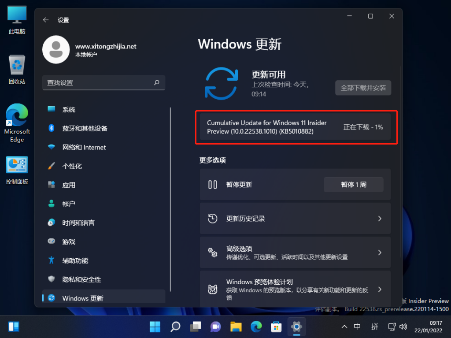Click the 正在下载 - 1% status text
The height and width of the screenshot is (338, 451).
(363, 127)
